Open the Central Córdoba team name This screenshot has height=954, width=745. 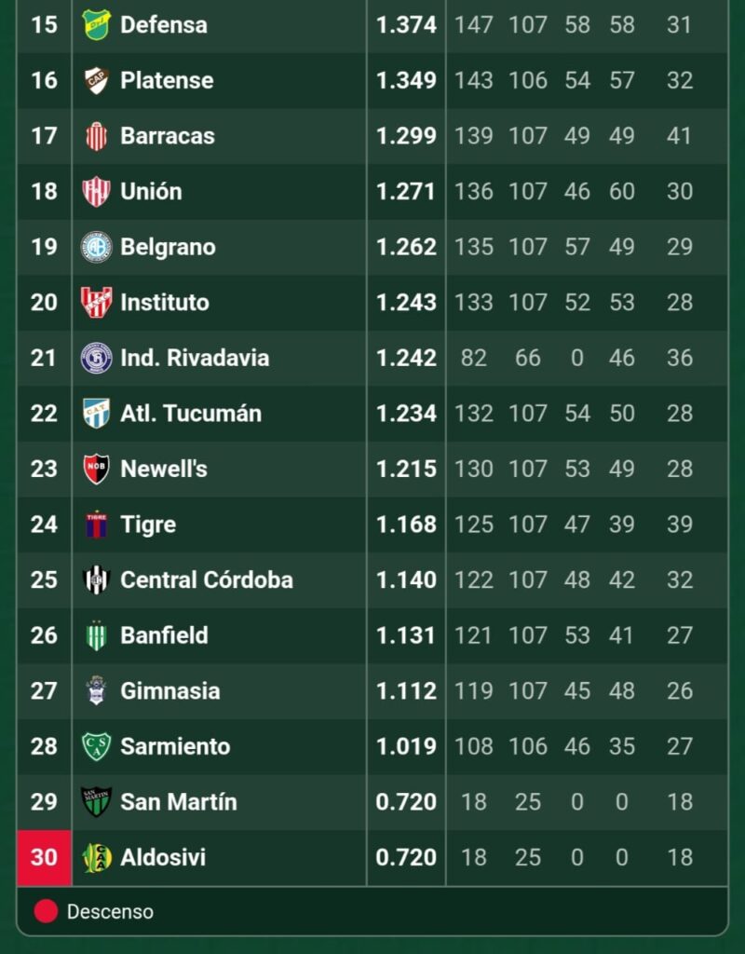pos(207,579)
